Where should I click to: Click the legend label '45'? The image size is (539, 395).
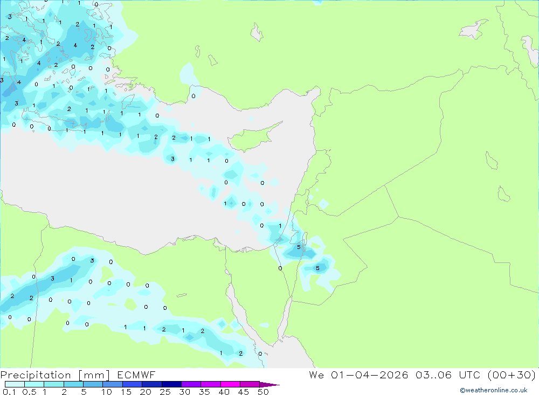tap(244, 392)
